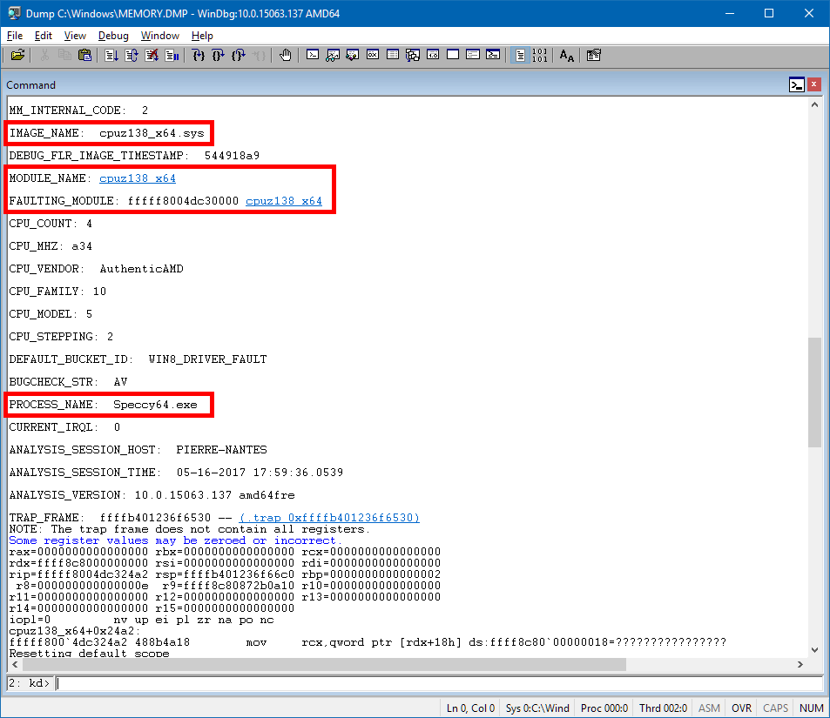830x718 pixels.
Task: Click the vertical scrollbar down arrow
Action: tap(814, 650)
